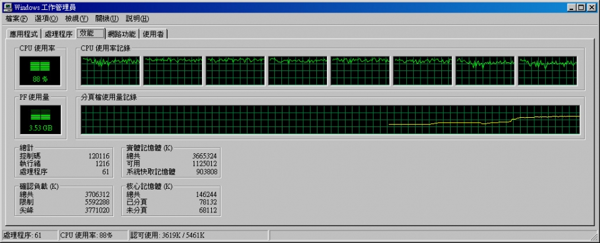Switch to the 網路功能 tab
Image resolution: width=600 pixels, height=243 pixels.
(122, 34)
